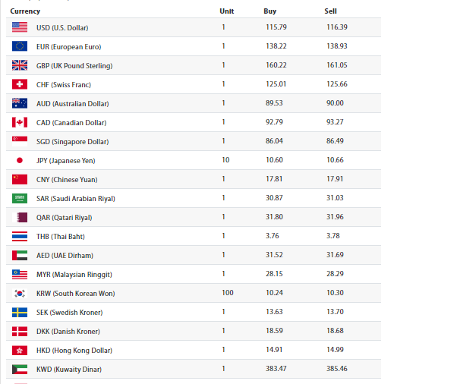Click the Canadian flag icon
Viewport: 457px width, 384px height.
[x=20, y=122]
